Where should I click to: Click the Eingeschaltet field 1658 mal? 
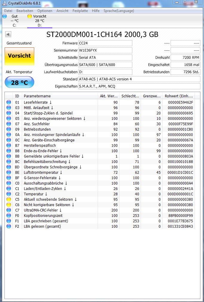point(185,65)
